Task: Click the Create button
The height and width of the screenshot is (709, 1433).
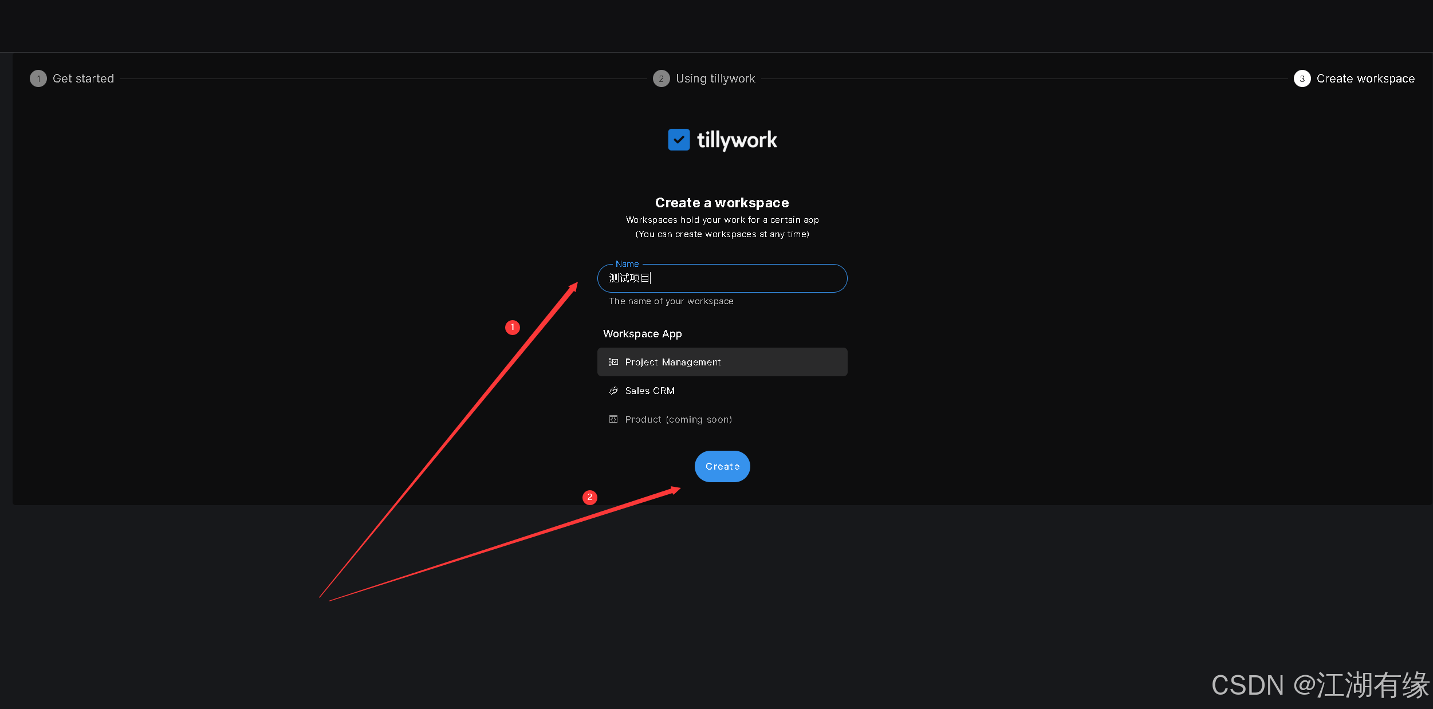Action: pos(722,466)
